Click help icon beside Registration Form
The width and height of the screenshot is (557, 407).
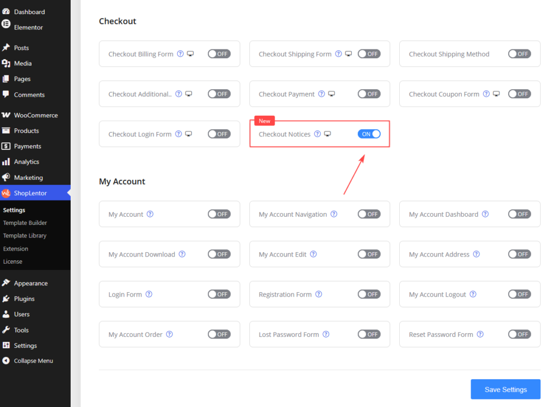point(319,294)
